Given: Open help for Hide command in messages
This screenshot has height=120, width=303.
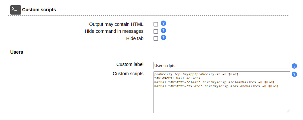Looking at the screenshot, I should click(163, 30).
